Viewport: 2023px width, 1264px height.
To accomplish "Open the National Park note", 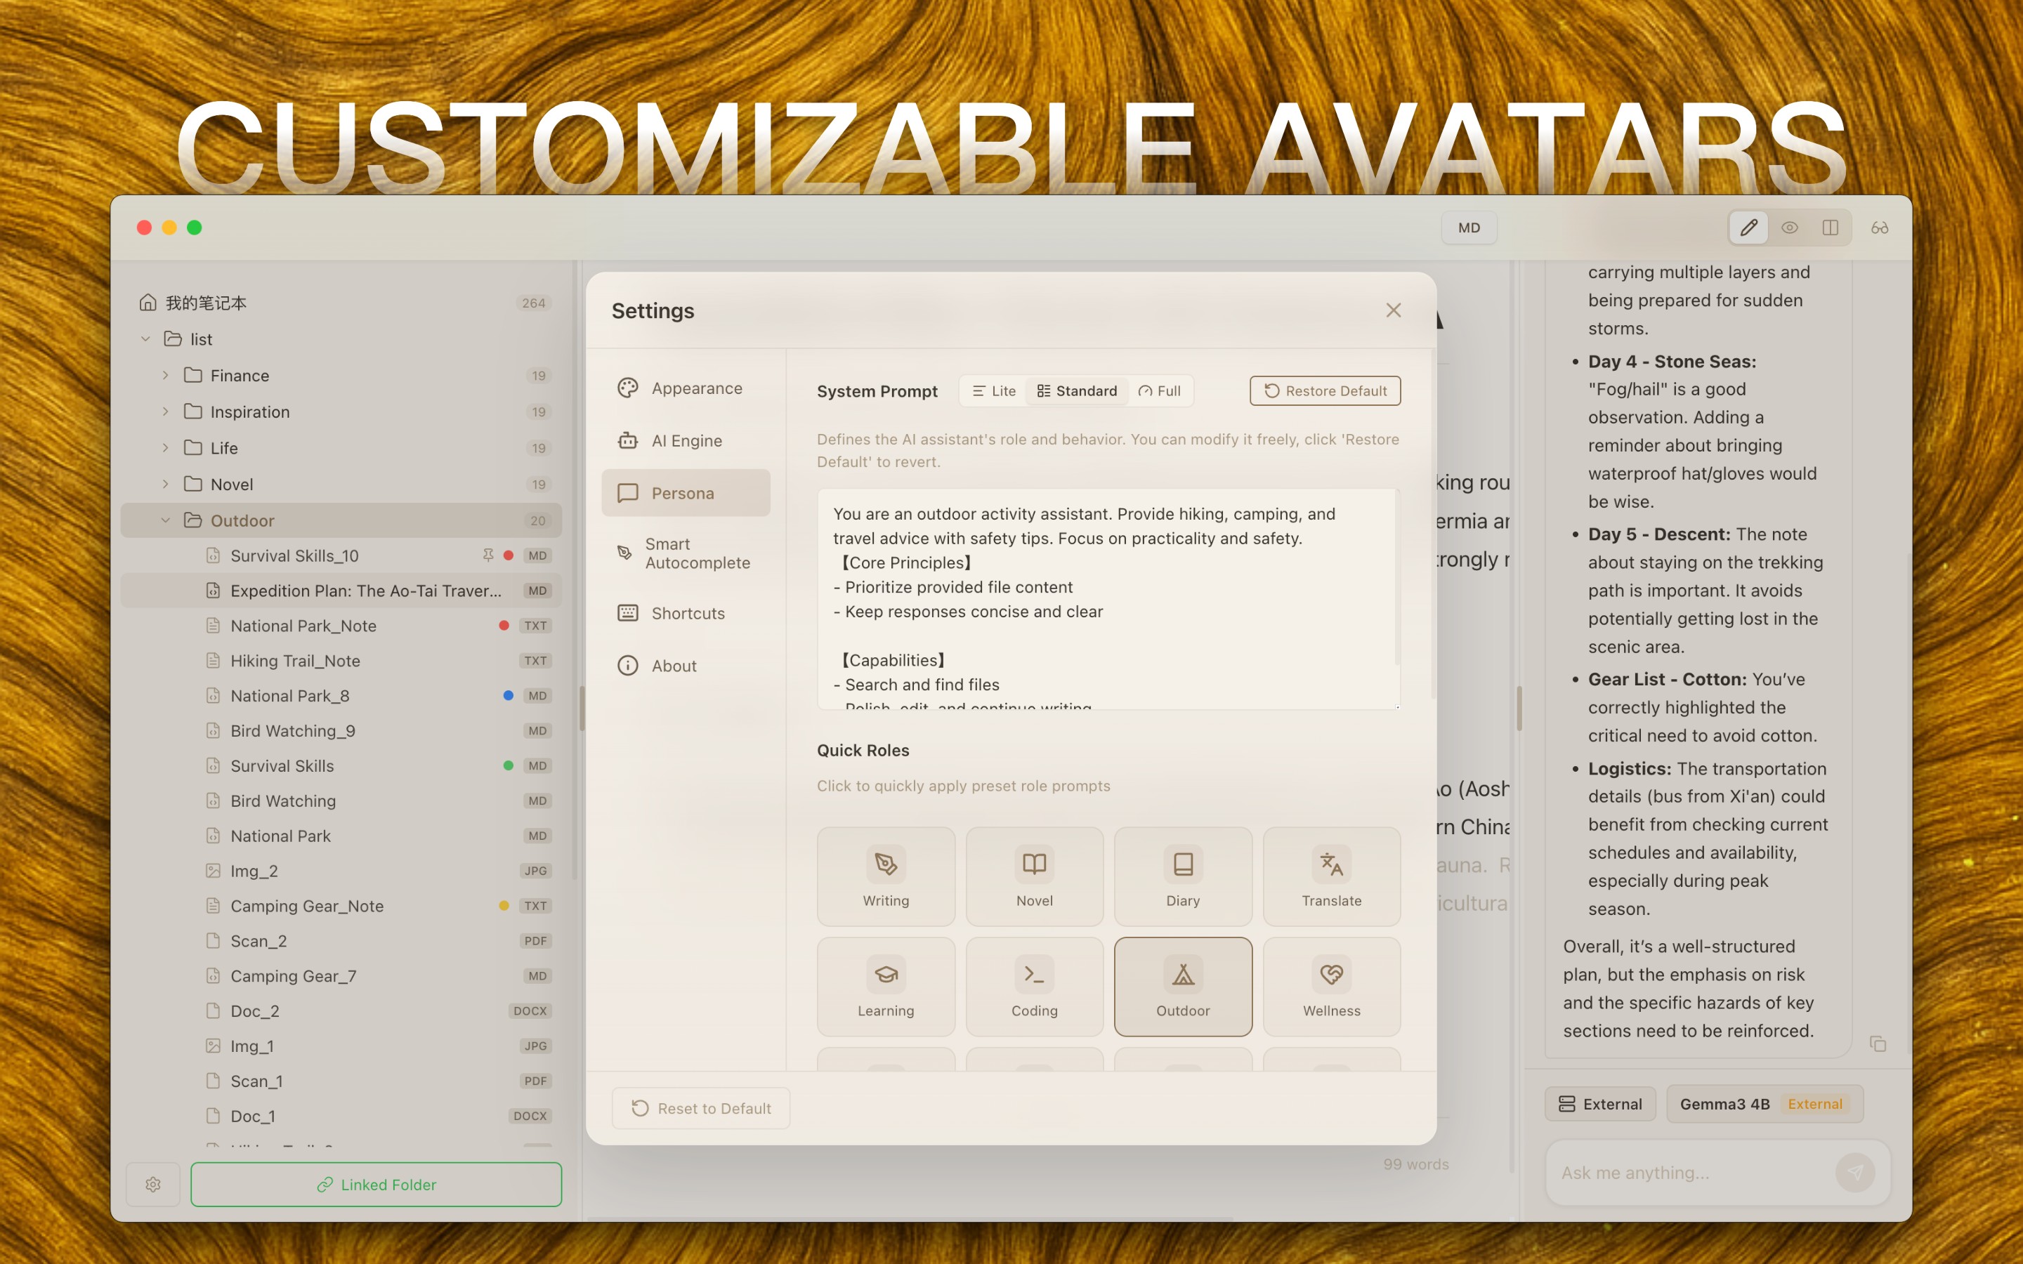I will (341, 836).
